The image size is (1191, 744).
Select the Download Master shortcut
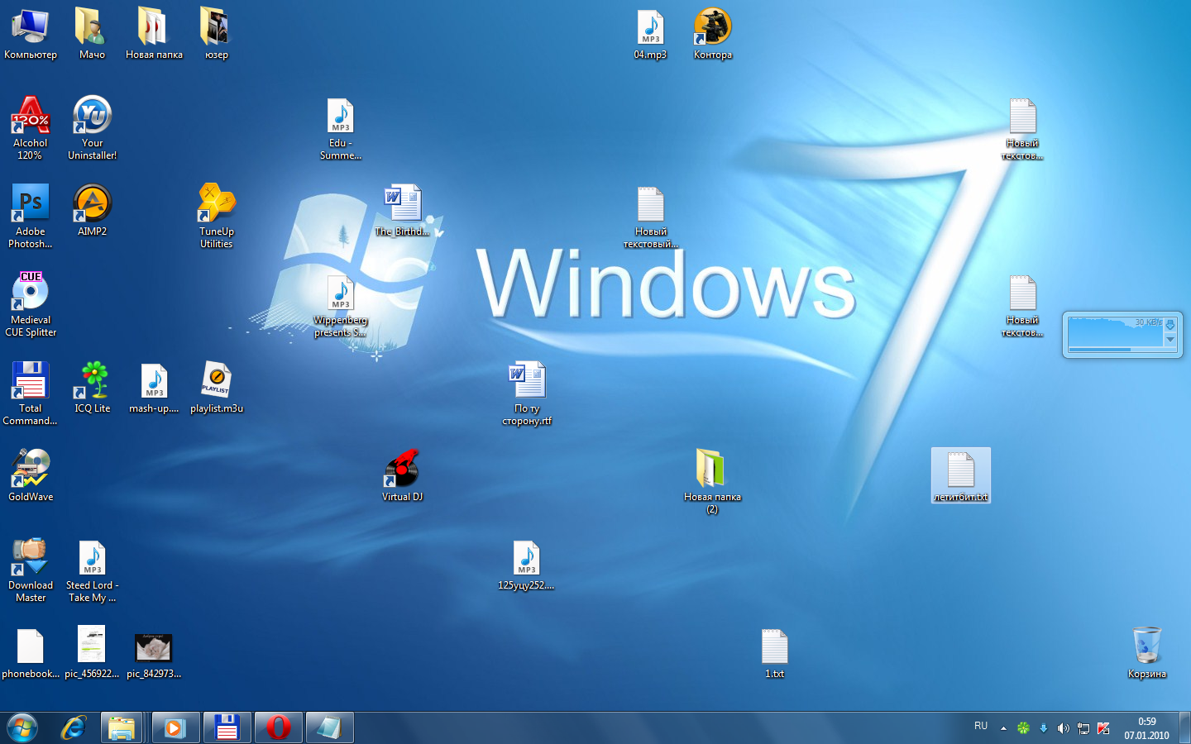pyautogui.click(x=31, y=570)
